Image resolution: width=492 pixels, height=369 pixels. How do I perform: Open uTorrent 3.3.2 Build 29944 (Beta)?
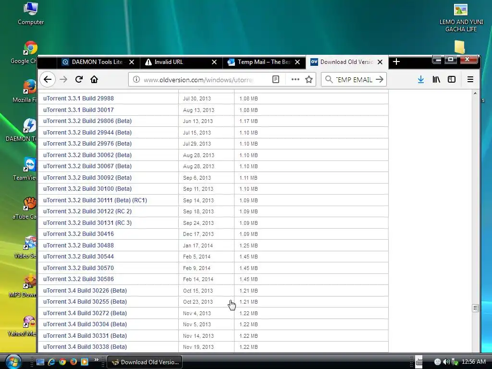coord(87,133)
